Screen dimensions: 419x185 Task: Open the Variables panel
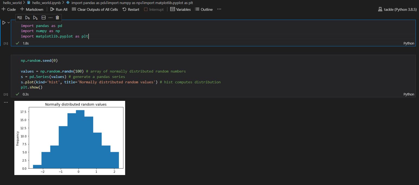pyautogui.click(x=180, y=9)
